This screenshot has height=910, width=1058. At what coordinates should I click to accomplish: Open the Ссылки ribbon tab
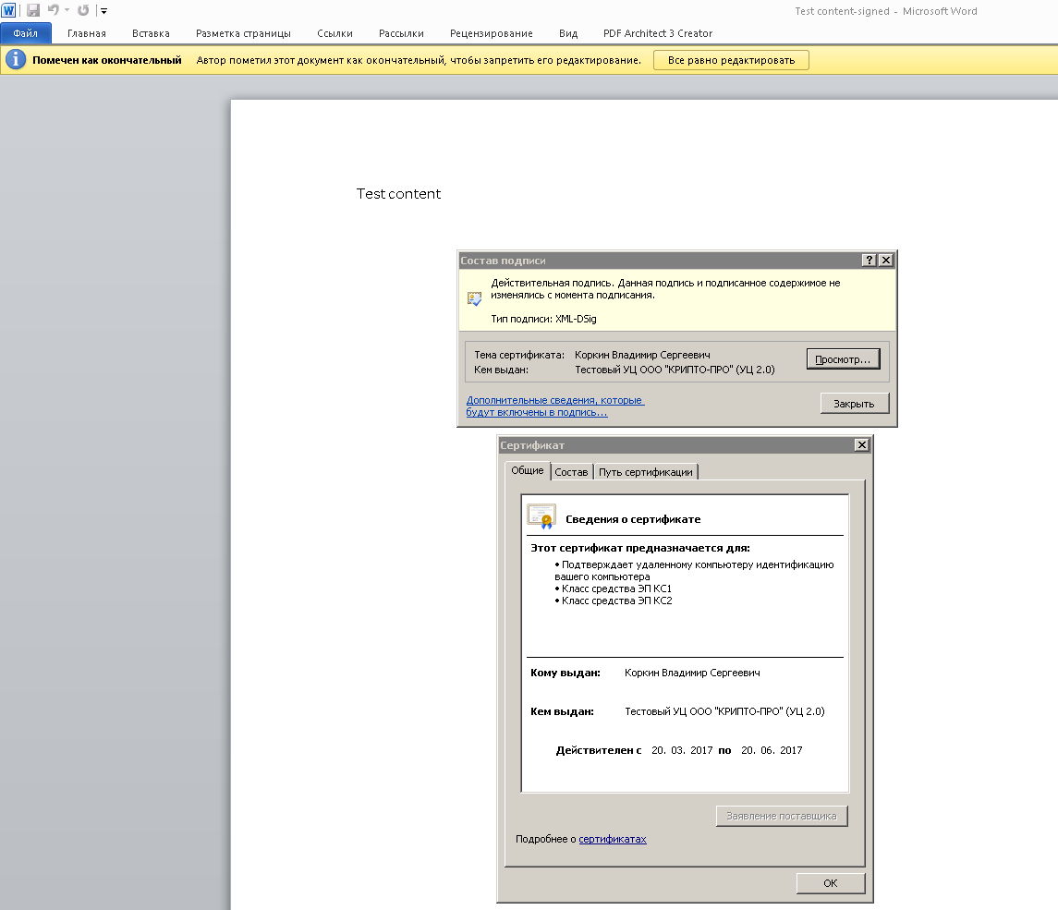click(x=334, y=33)
